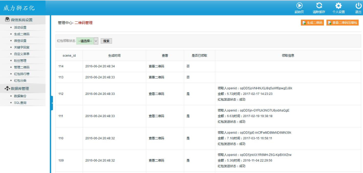Screen dimensions: 363x173
Task: Open 红包排行榜 in the sidebar
Action: pos(21,74)
